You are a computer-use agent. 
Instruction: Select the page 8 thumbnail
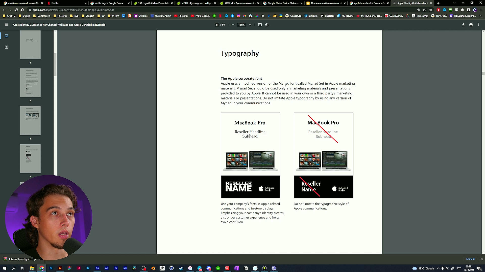pos(30,121)
